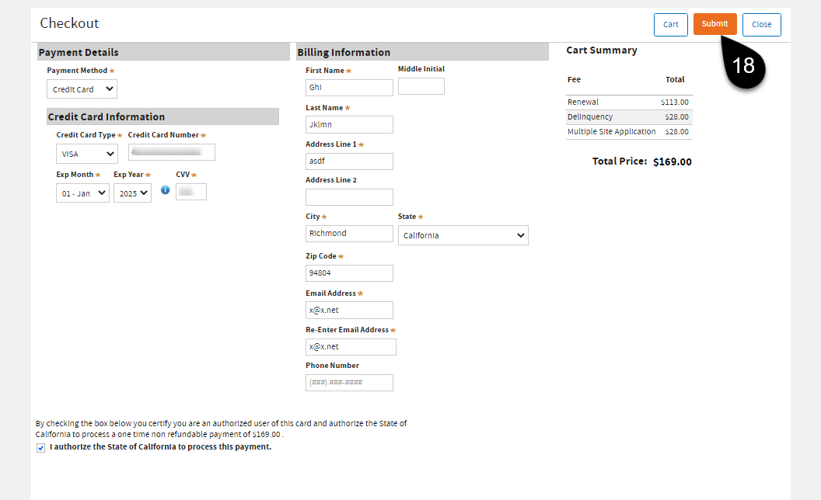
Task: Uncheck the payment authorization checkbox
Action: coord(40,447)
